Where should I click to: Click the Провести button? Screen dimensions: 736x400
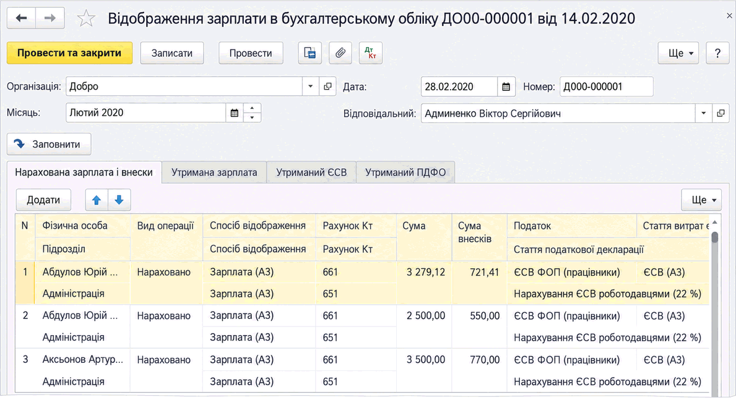(x=251, y=53)
